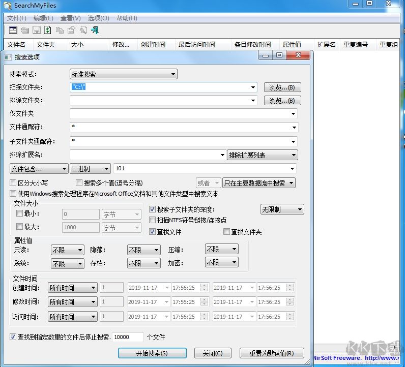Open 访问时间 所有时间 dropdown
The image size is (405, 367).
(73, 316)
